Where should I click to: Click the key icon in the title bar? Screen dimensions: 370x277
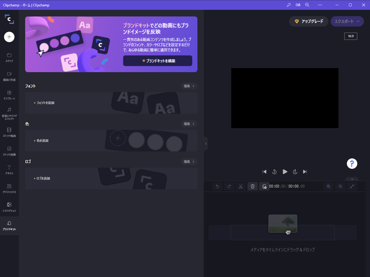[288, 5]
